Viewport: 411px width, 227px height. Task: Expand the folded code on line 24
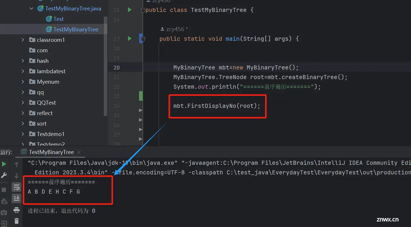coord(140,110)
